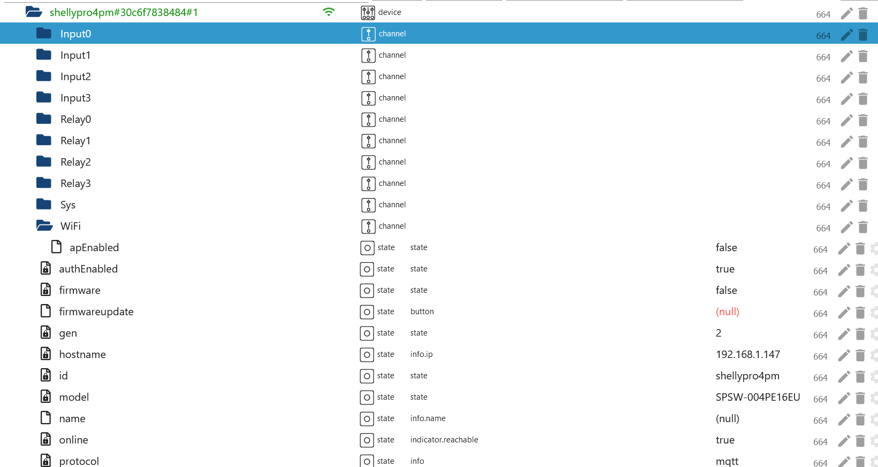Screen dimensions: 878x467
Task: Delete the authEnabled state
Action: coord(860,270)
